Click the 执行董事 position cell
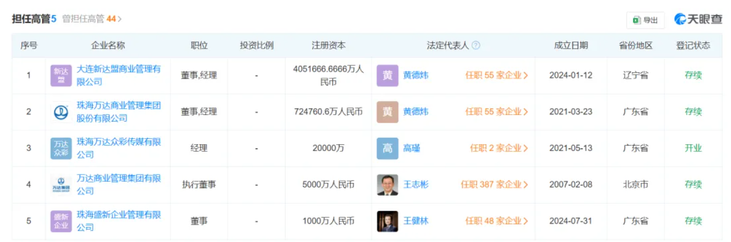Image resolution: width=731 pixels, height=242 pixels. pos(199,185)
